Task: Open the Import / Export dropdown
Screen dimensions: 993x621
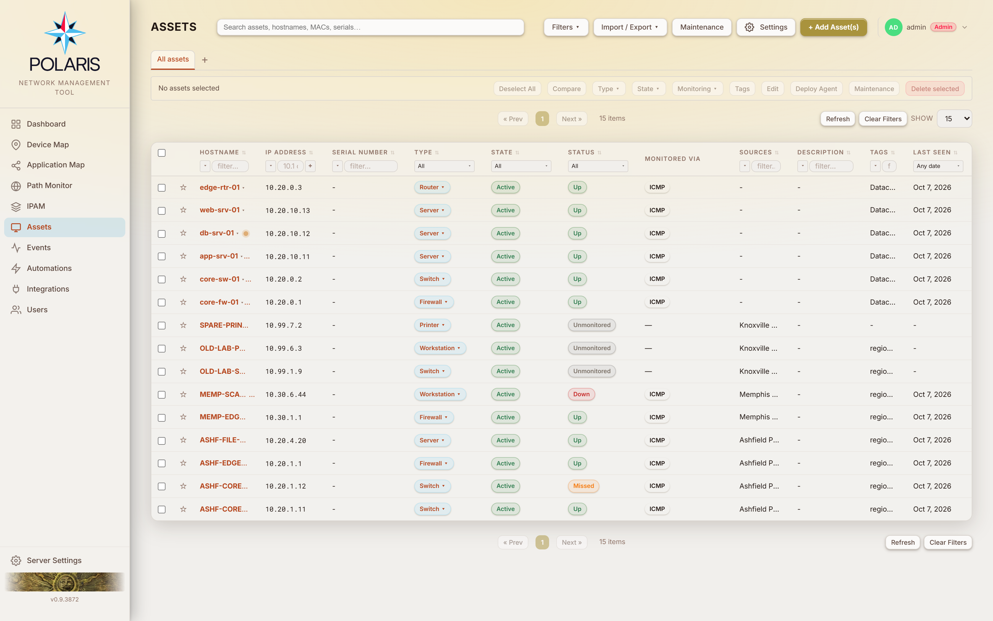Action: [630, 27]
